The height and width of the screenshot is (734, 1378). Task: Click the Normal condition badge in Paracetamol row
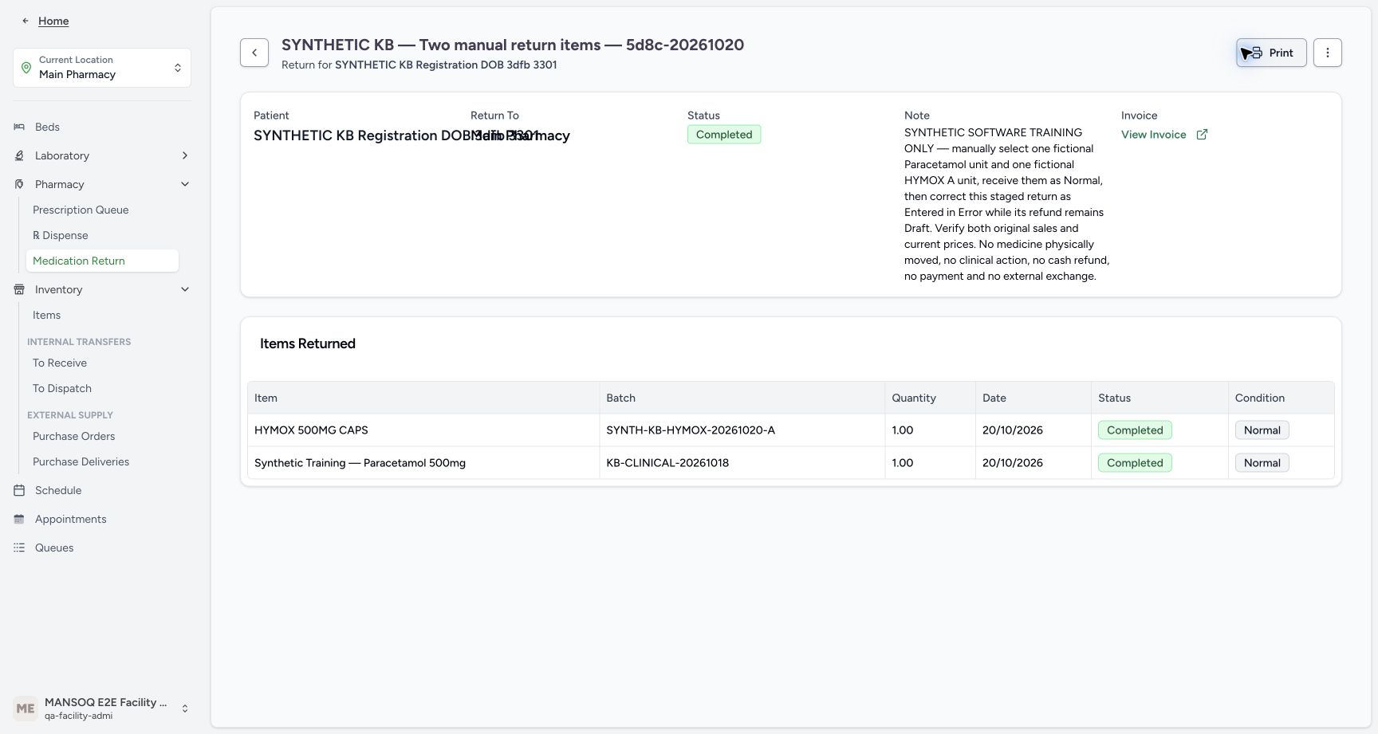click(x=1262, y=463)
